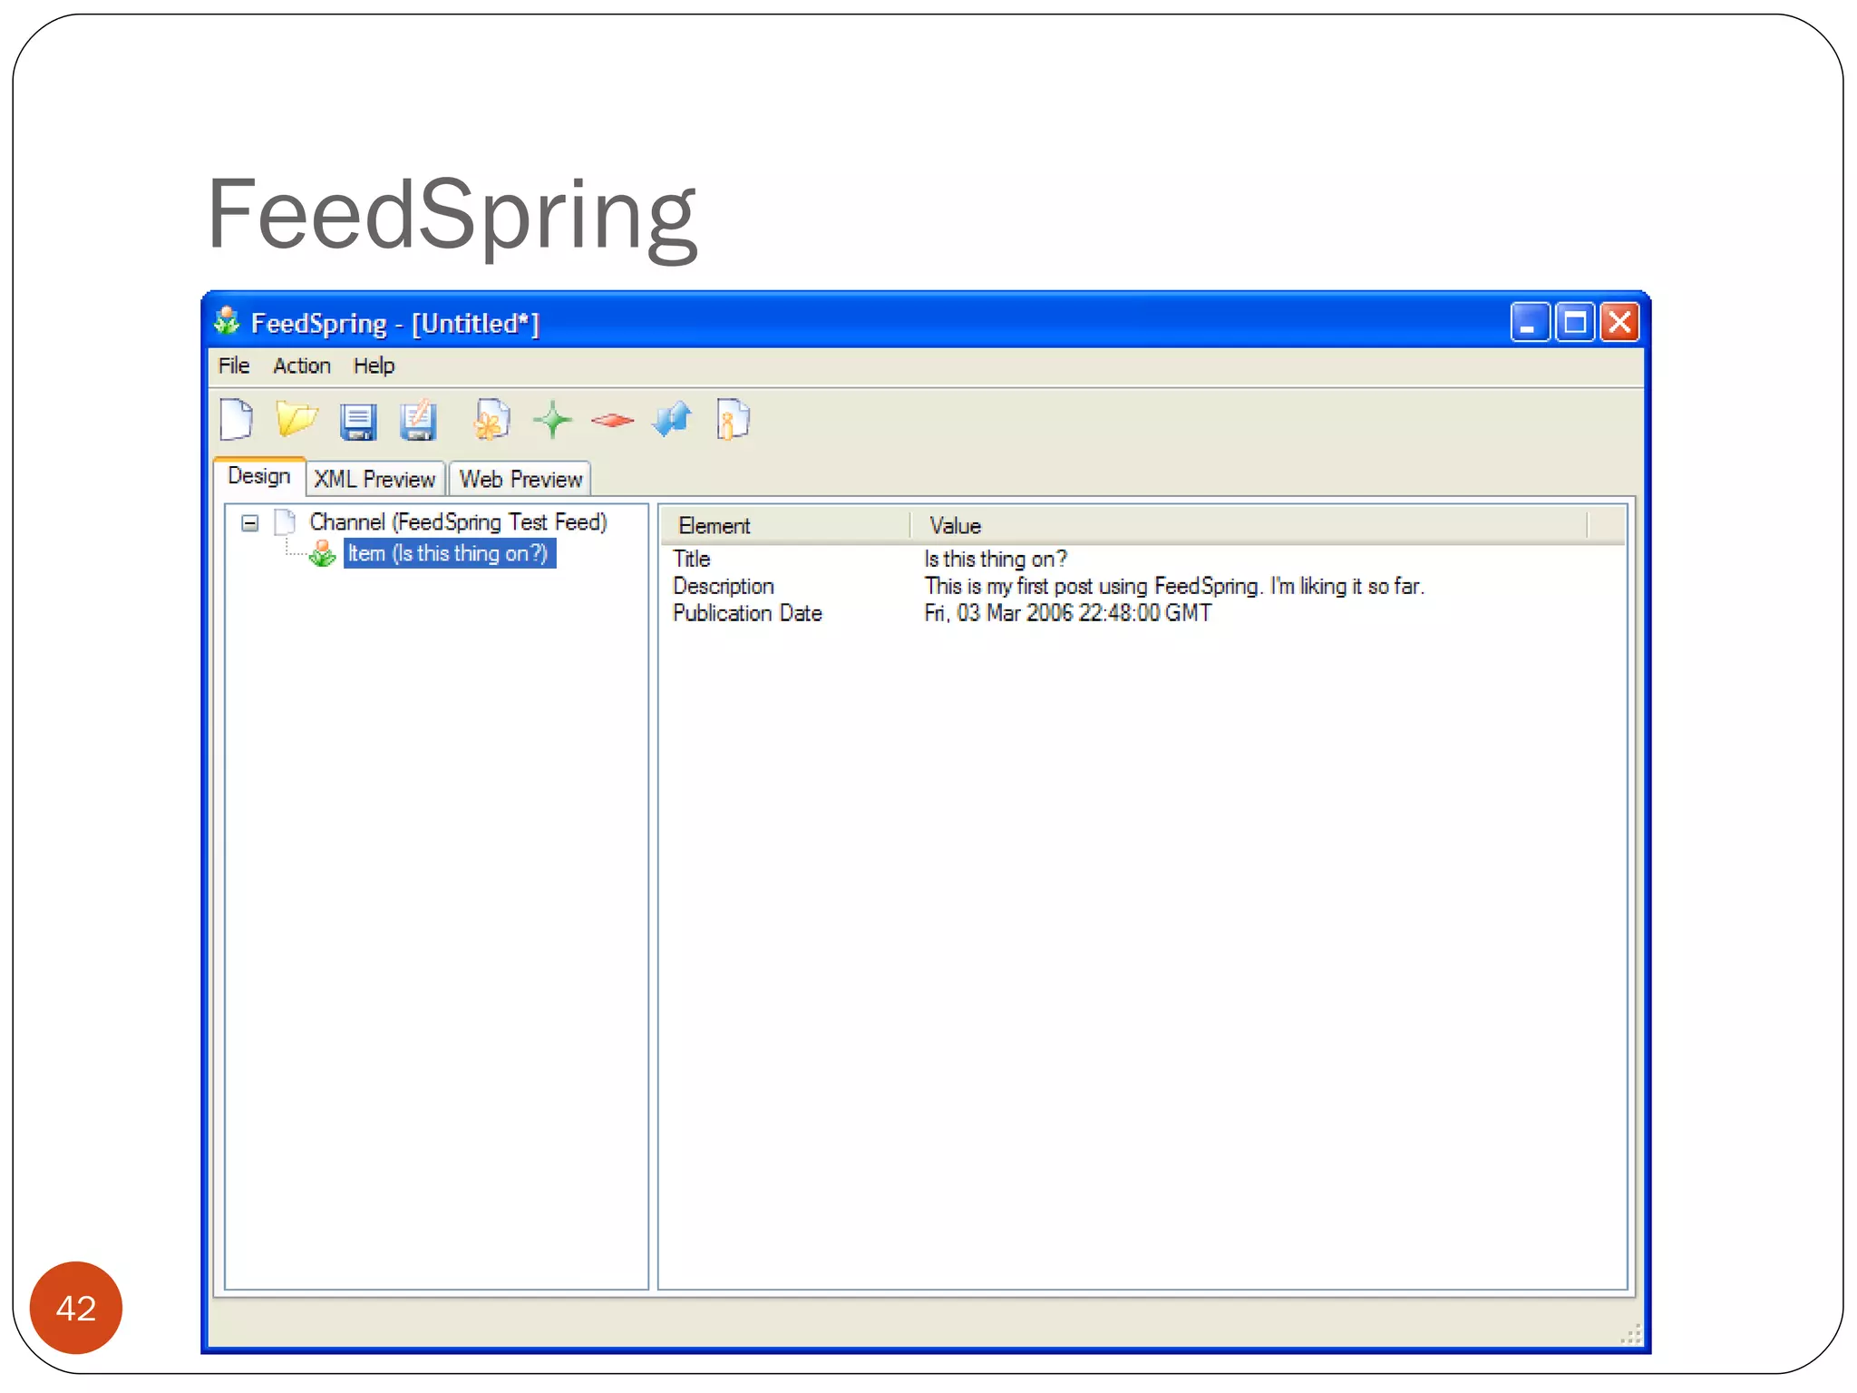Save the feed with the floppy disk icon
Screen dimensions: 1857x1393
357,422
